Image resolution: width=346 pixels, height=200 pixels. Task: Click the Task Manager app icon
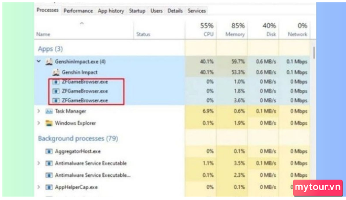49,112
